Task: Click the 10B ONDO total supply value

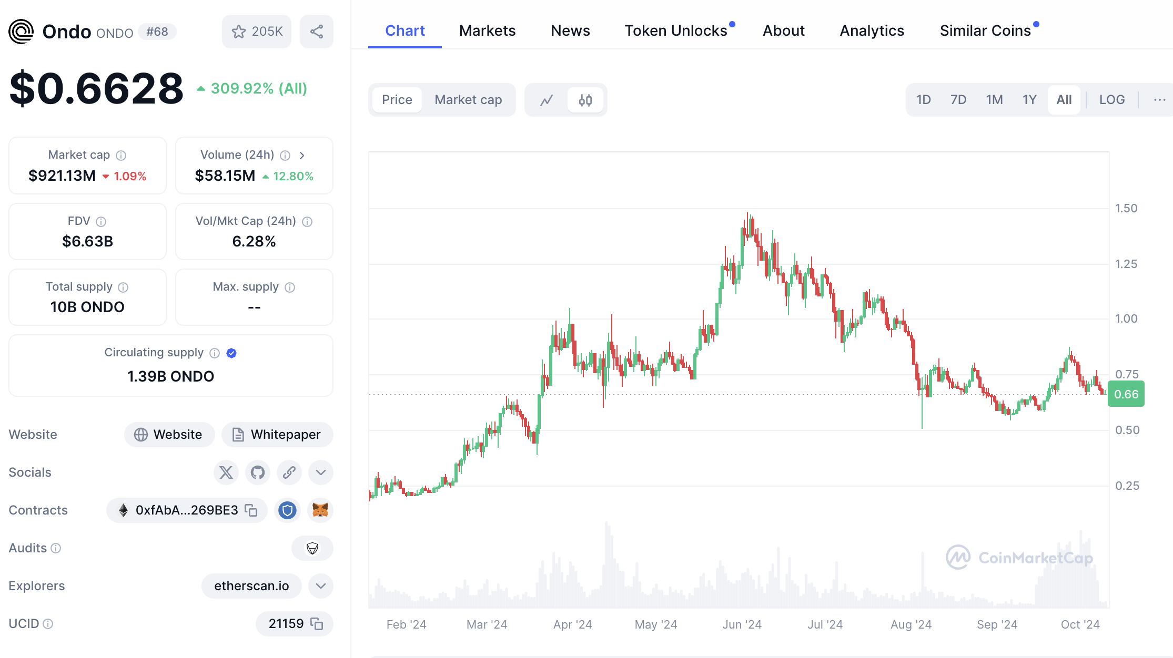Action: (x=87, y=307)
